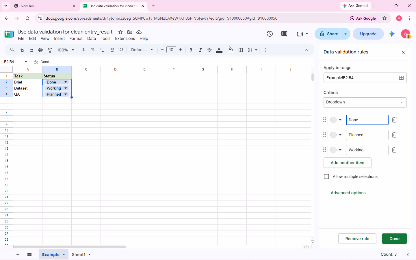Click the move to folder icon
Viewport: 416px width, 260px height.
coord(130,32)
